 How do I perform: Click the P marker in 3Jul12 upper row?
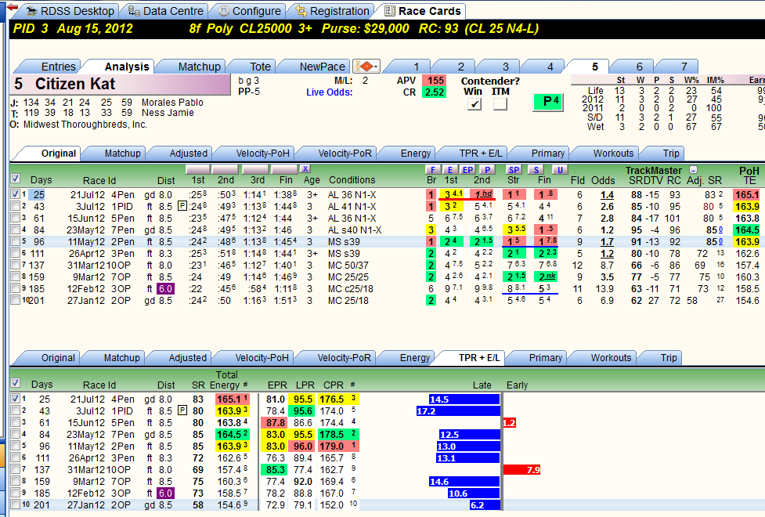182,205
